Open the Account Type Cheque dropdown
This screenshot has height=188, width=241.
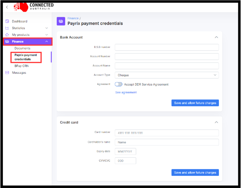pos(167,75)
